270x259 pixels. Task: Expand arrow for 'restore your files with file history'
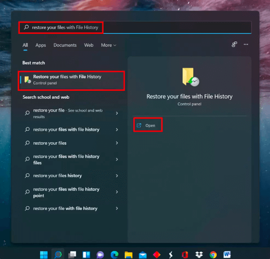click(117, 130)
